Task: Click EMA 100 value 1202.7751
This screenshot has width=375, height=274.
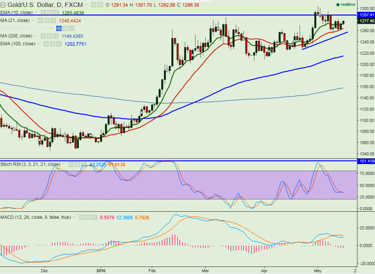Action: coord(76,45)
